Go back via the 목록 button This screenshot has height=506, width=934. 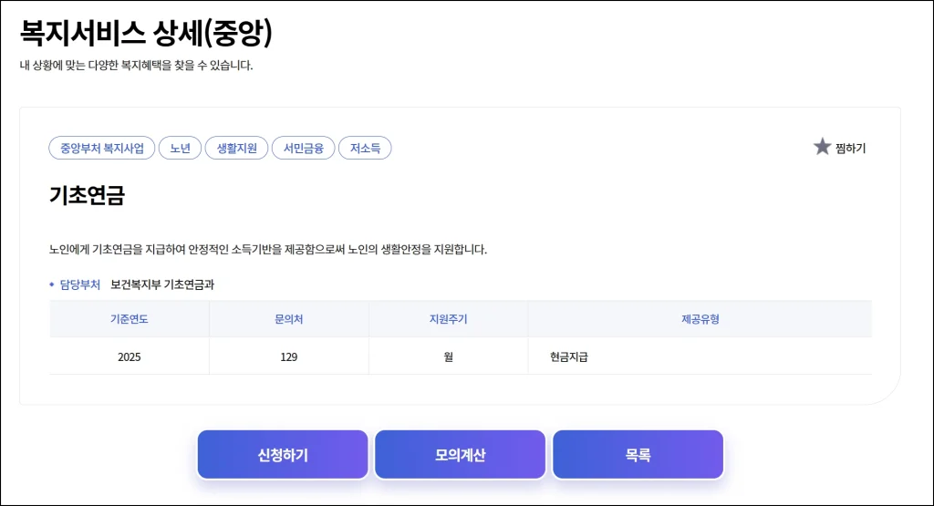point(638,455)
